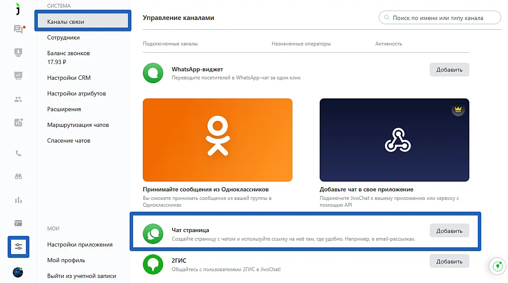The image size is (508, 283).
Task: Open the visitors monitor icon in sidebar
Action: coord(18,52)
